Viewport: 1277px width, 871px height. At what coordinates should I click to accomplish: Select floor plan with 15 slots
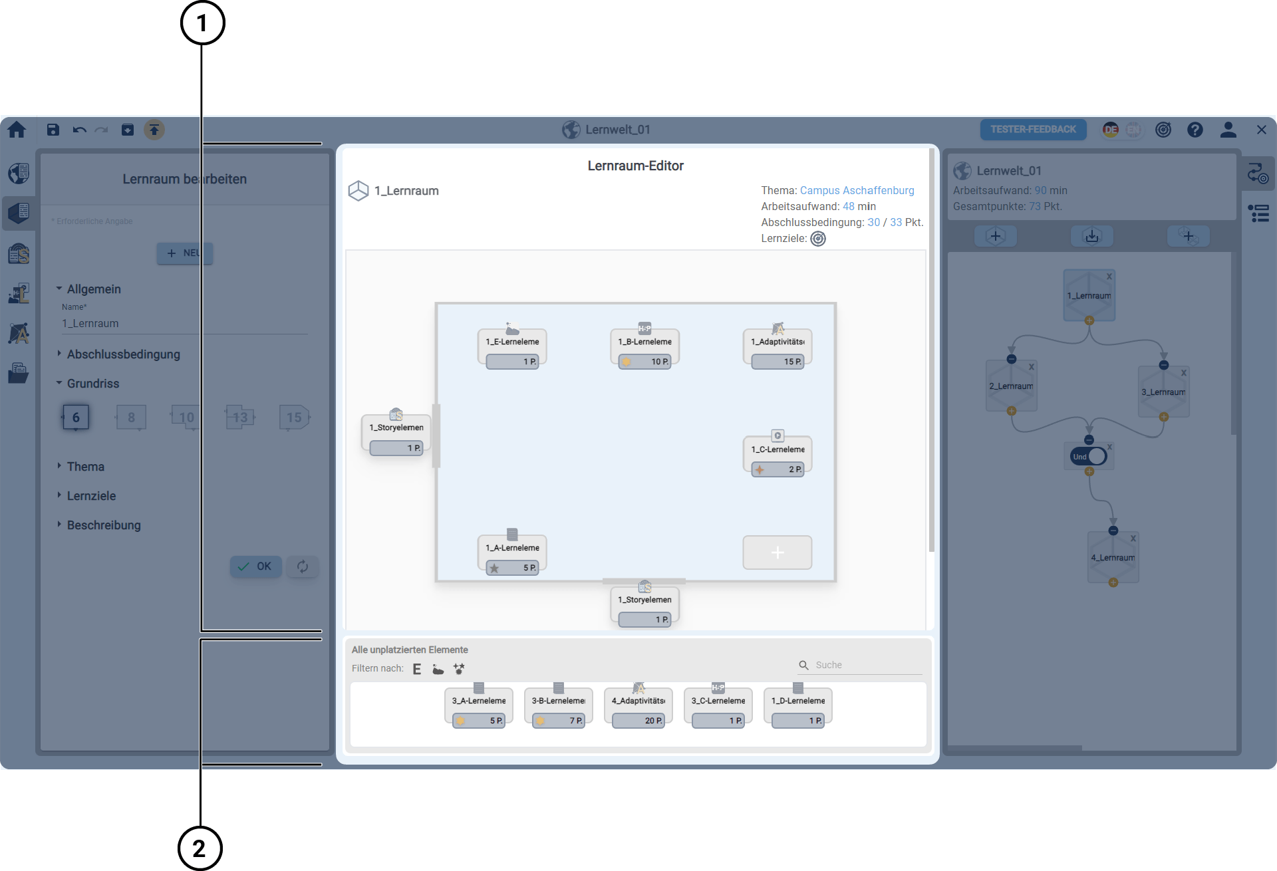pyautogui.click(x=295, y=418)
